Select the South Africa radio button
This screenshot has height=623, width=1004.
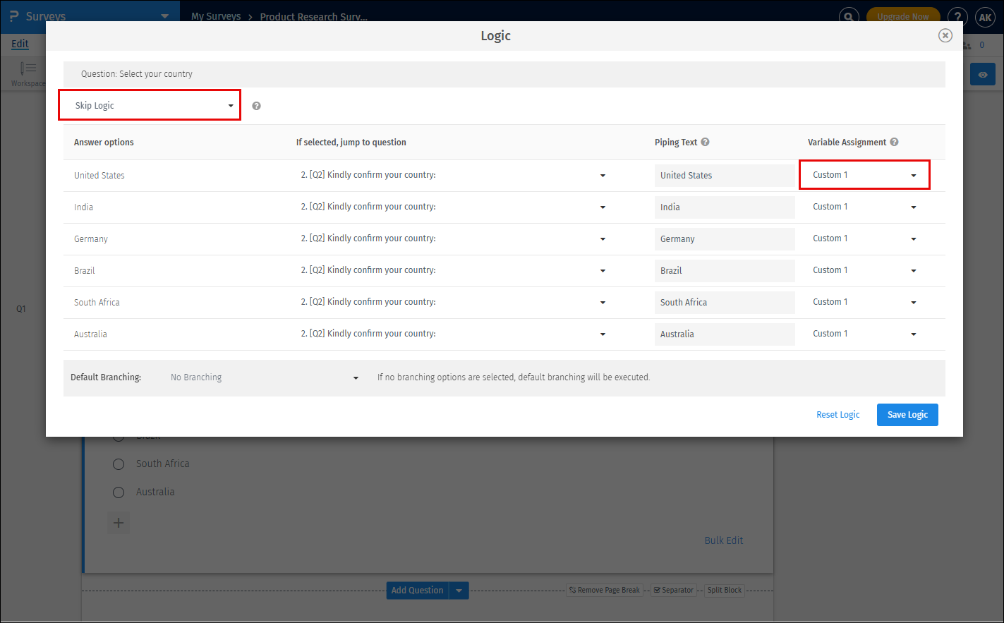(x=118, y=464)
